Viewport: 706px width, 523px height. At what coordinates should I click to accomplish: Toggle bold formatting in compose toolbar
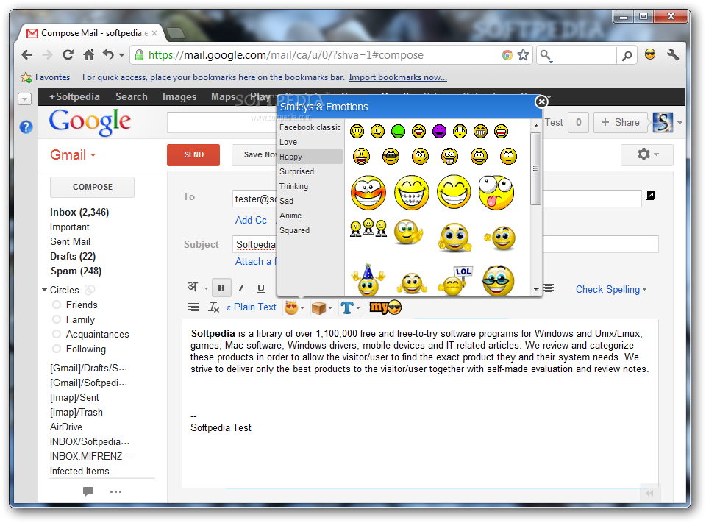point(221,288)
